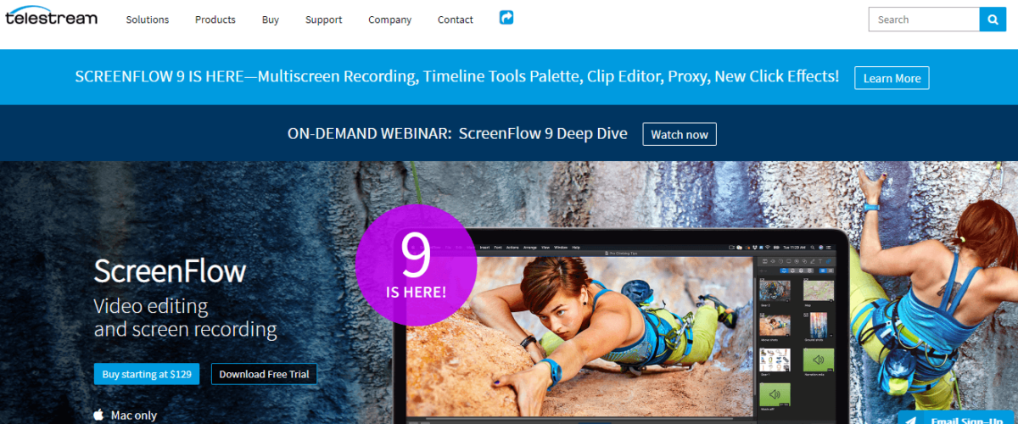Click the paper plane Email Sign-Up icon

(x=909, y=420)
